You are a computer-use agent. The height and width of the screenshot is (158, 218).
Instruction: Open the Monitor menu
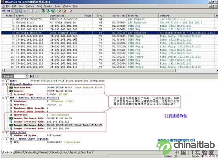coord(48,6)
